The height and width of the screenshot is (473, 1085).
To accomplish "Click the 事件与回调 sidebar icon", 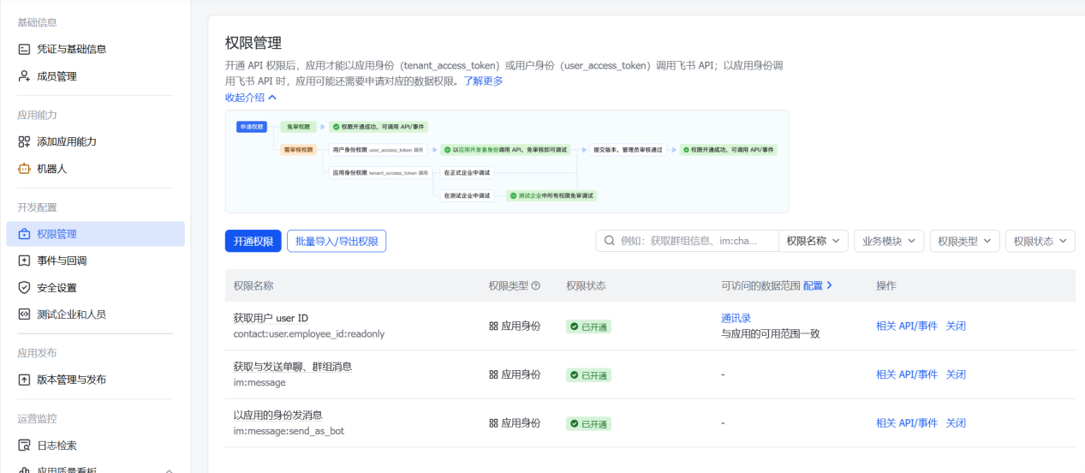I will pos(24,260).
